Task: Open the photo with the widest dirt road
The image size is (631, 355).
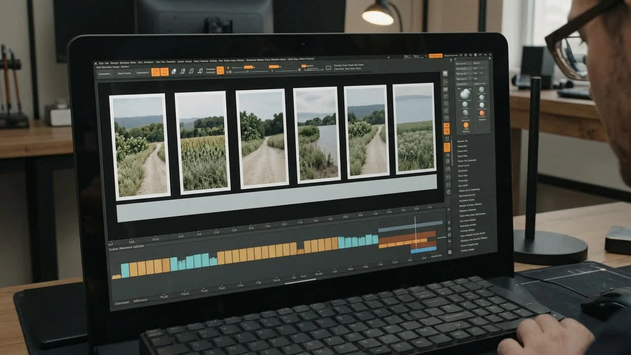Action: click(262, 138)
